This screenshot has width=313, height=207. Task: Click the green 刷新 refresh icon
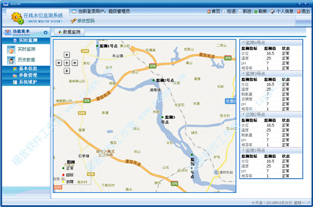[x=256, y=12]
